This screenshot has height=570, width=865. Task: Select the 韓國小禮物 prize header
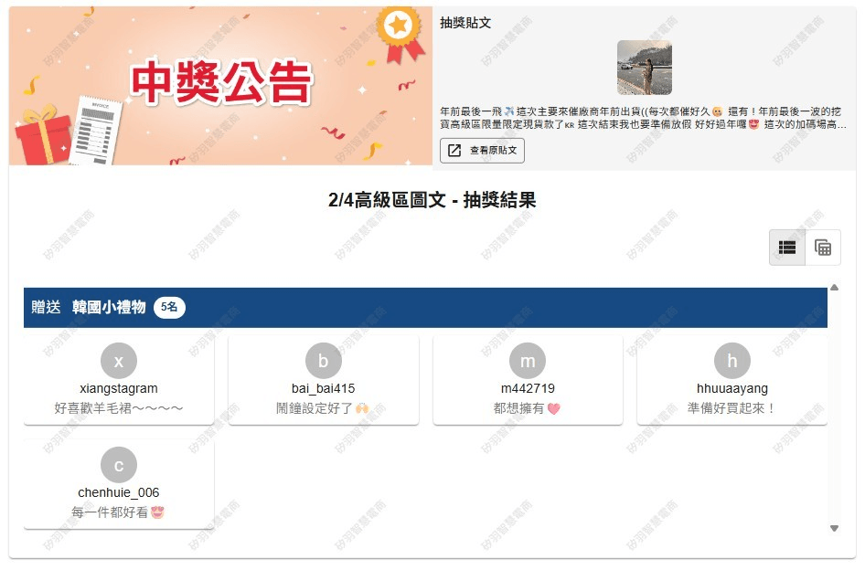(109, 308)
